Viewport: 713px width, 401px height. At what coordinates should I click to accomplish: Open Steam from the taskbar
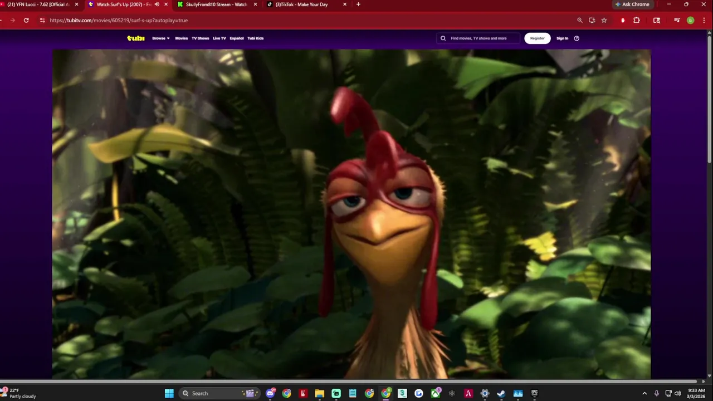tap(501, 393)
